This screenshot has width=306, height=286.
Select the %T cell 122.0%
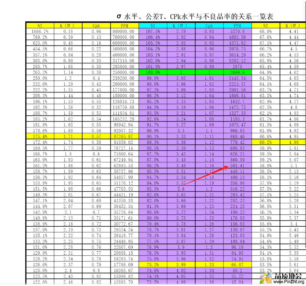tap(40, 282)
